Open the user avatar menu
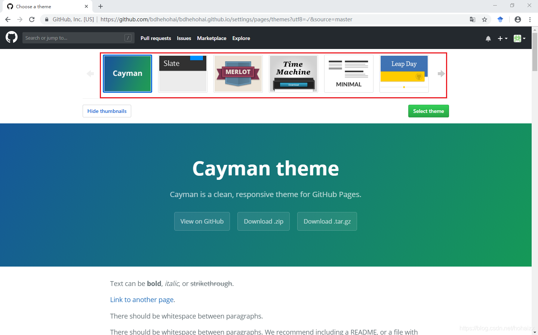Screen dimensions: 538x335 click(520, 39)
